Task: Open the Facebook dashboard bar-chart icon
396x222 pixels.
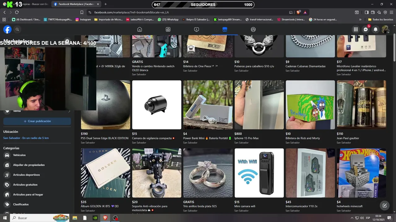Action: tap(168, 29)
